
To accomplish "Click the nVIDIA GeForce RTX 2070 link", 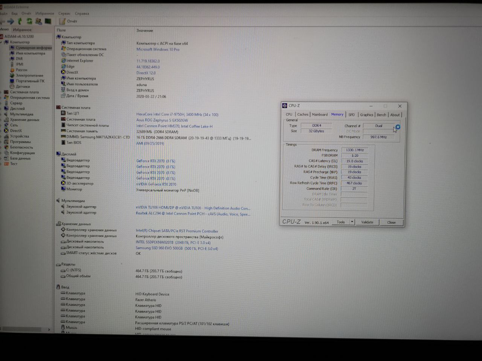I will [x=156, y=184].
